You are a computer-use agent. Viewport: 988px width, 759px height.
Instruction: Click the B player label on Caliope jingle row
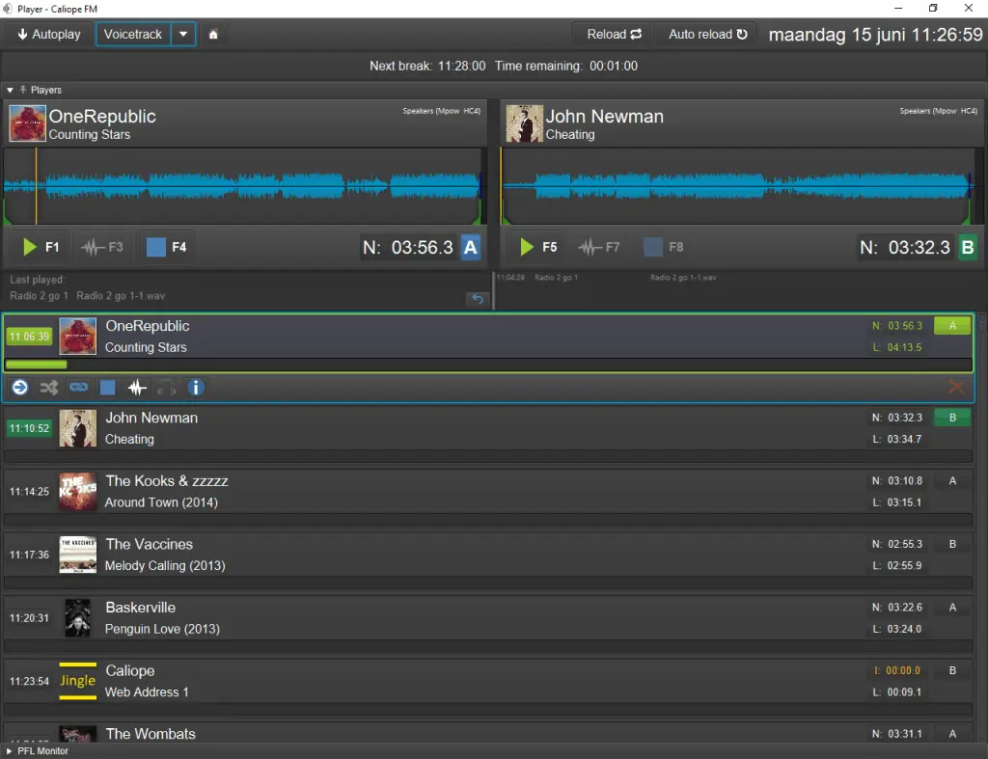(952, 670)
